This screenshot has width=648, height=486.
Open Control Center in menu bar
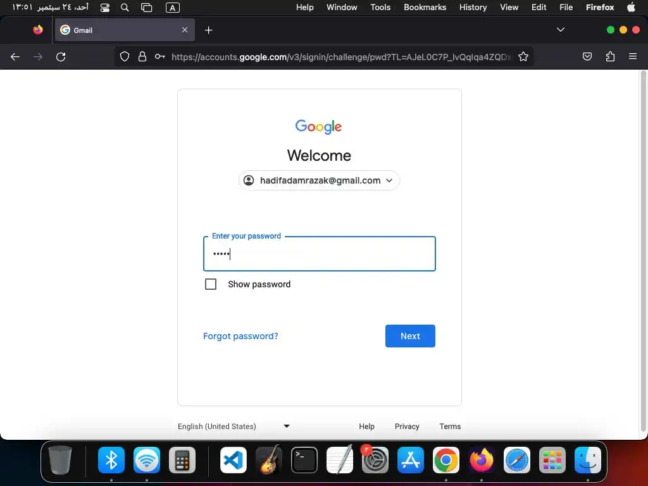(105, 8)
